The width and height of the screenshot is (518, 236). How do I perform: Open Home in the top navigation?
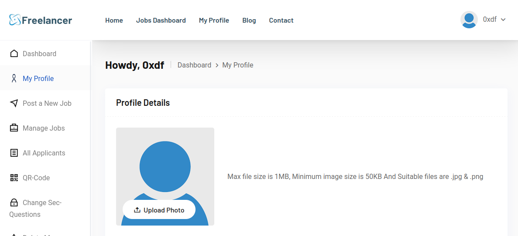(x=114, y=20)
